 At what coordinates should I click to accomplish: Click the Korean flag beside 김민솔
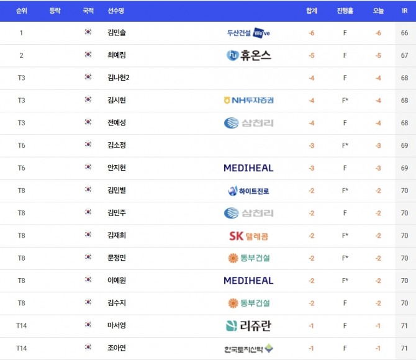click(x=88, y=32)
